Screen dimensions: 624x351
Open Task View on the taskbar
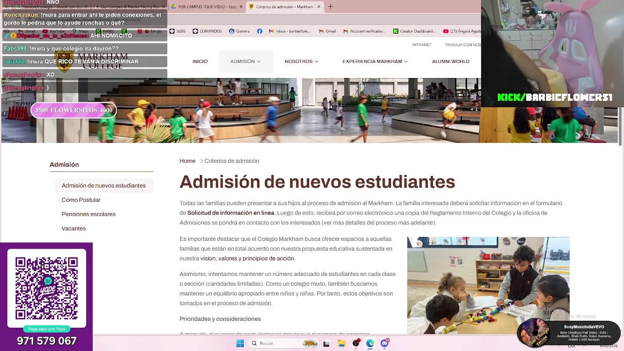pos(326,343)
